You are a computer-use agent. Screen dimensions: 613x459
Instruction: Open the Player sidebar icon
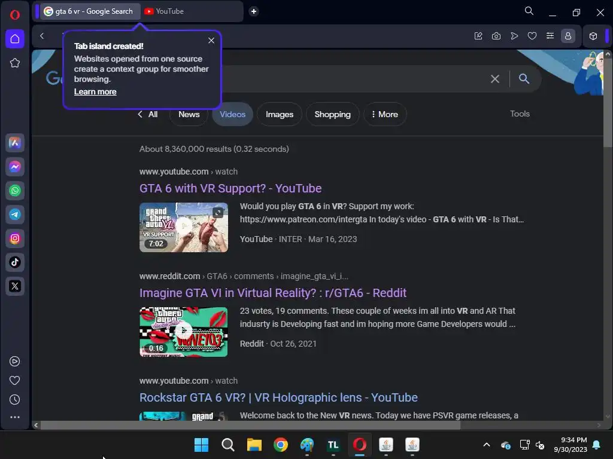tap(15, 362)
